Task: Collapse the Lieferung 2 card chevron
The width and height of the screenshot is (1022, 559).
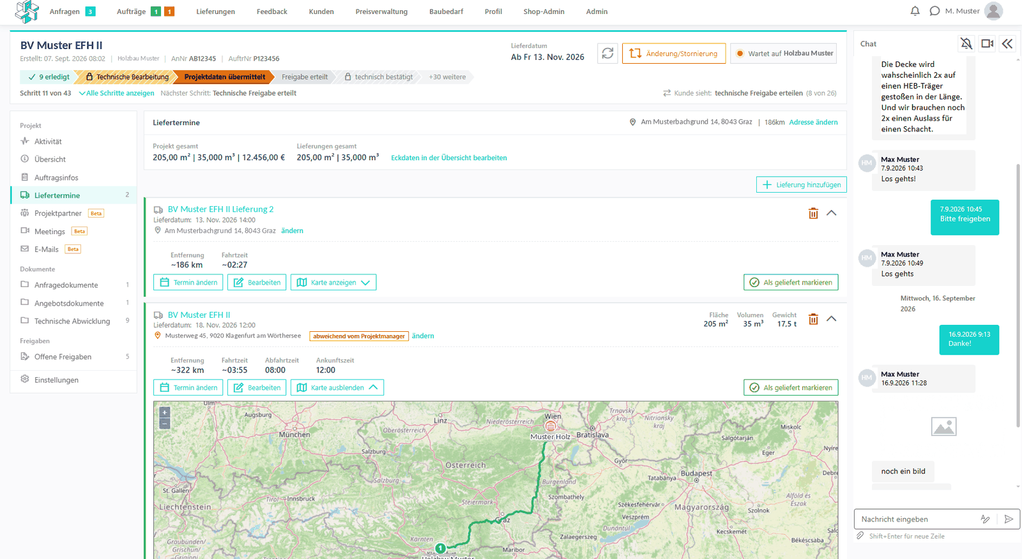Action: (831, 213)
